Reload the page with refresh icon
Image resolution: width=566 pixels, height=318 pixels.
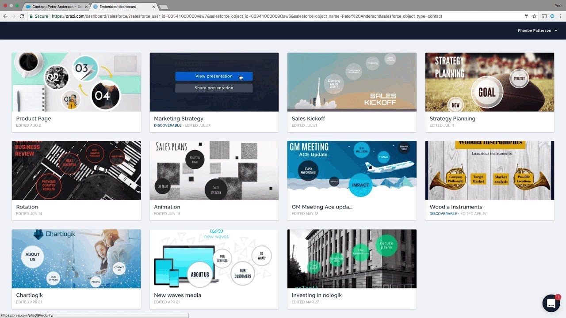22,16
